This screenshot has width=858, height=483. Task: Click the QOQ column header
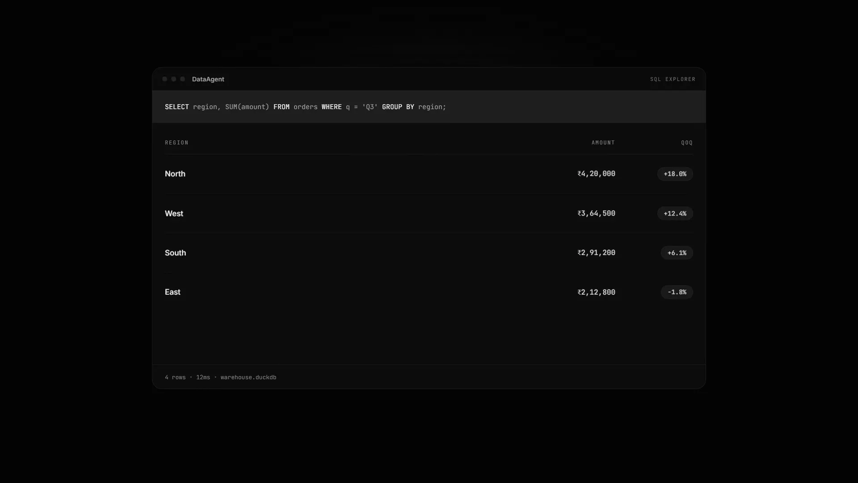pyautogui.click(x=687, y=143)
